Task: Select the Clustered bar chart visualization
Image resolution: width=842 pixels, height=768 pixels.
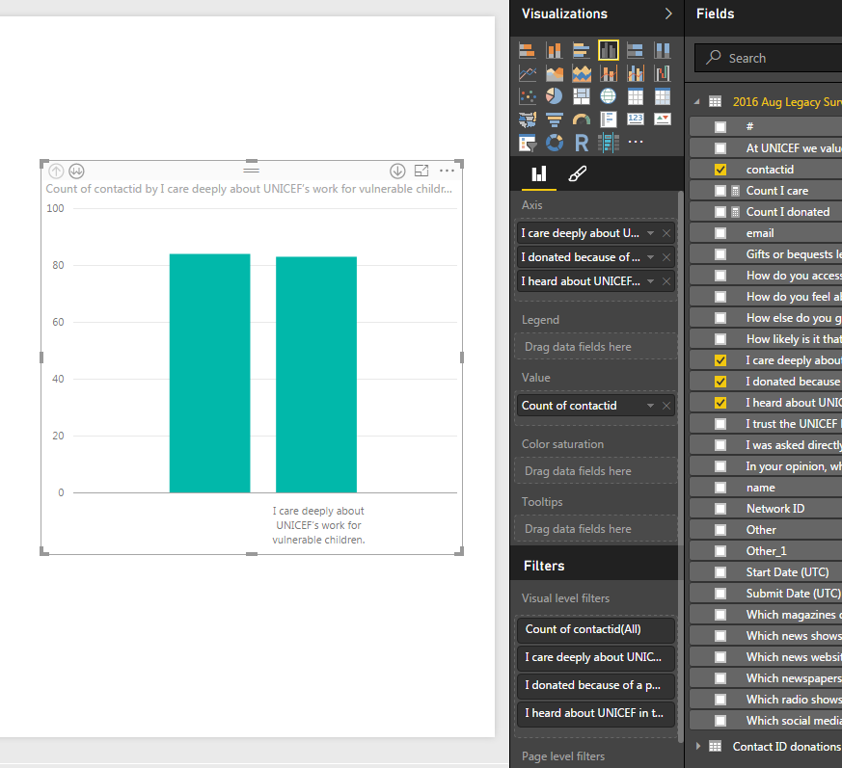Action: (581, 50)
